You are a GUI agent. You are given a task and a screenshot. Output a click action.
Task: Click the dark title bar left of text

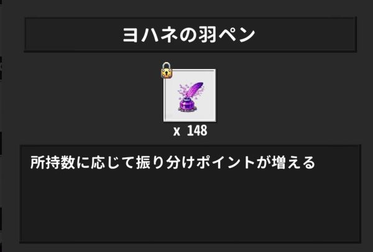click(x=74, y=35)
